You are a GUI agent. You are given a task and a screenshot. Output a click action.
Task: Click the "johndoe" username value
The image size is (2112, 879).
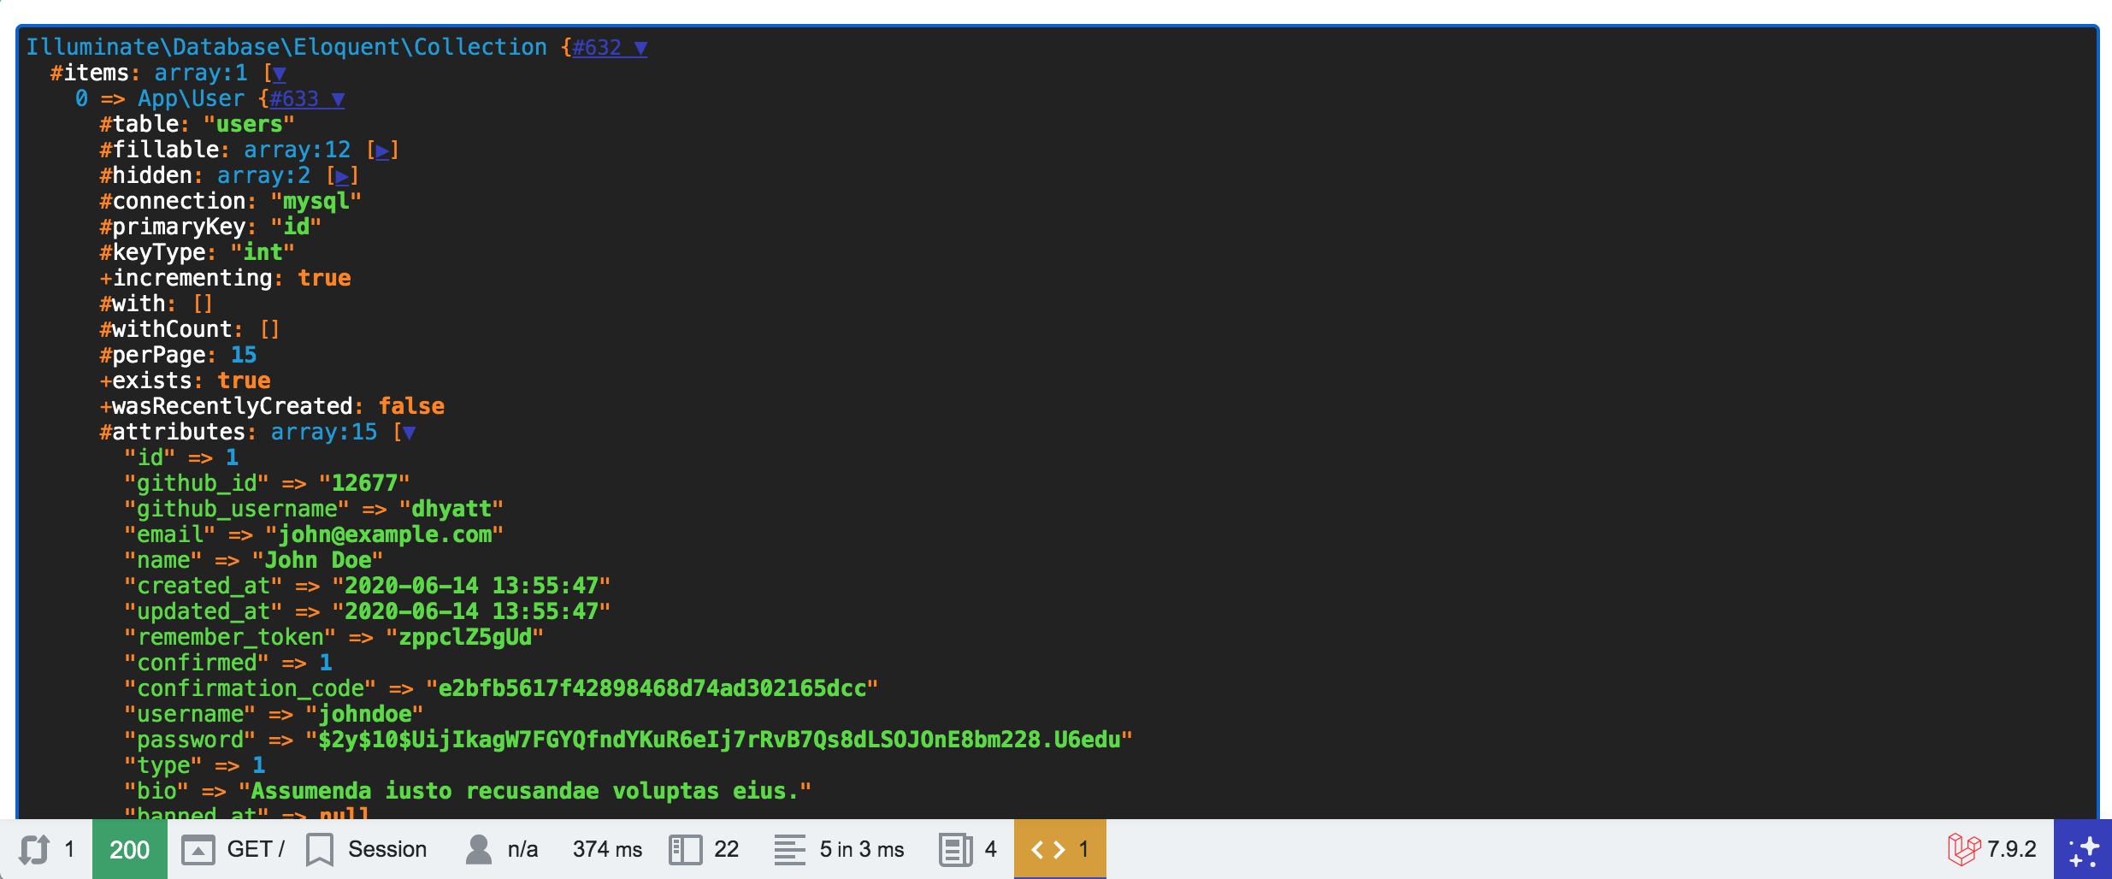[x=364, y=715]
